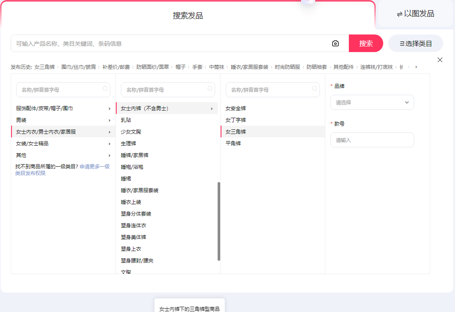This screenshot has height=312, width=455.
Task: Show previous publish history items arrow
Action: 409,67
